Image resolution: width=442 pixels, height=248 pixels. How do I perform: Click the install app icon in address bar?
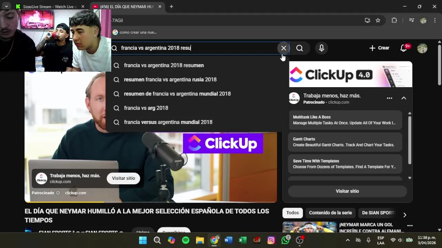[367, 20]
